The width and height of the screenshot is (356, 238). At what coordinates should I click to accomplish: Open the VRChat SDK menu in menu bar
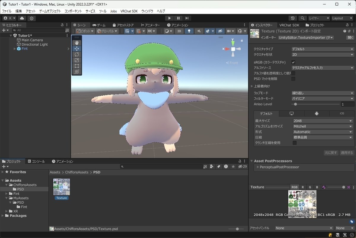click(x=129, y=11)
